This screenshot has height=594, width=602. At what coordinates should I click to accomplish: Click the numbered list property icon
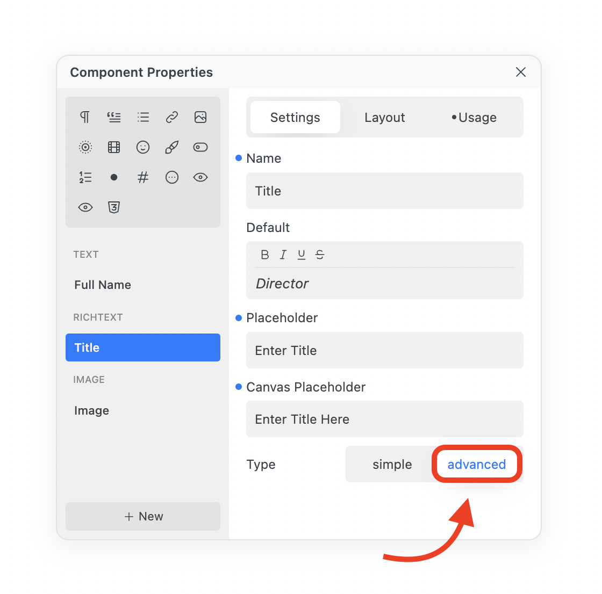tap(85, 177)
